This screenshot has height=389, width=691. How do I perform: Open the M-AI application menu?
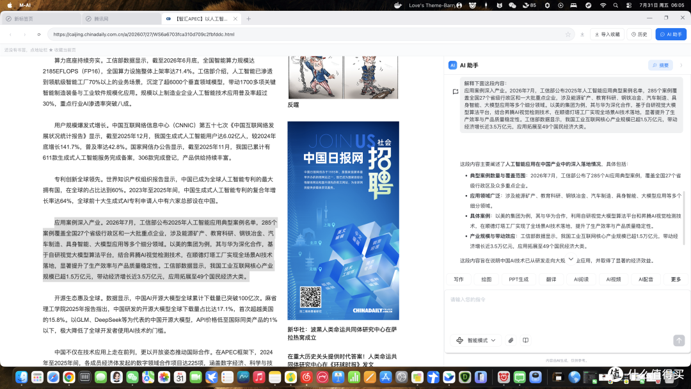[25, 5]
